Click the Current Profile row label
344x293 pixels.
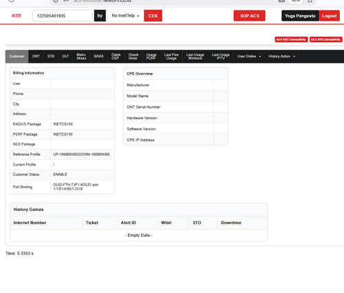click(x=24, y=165)
